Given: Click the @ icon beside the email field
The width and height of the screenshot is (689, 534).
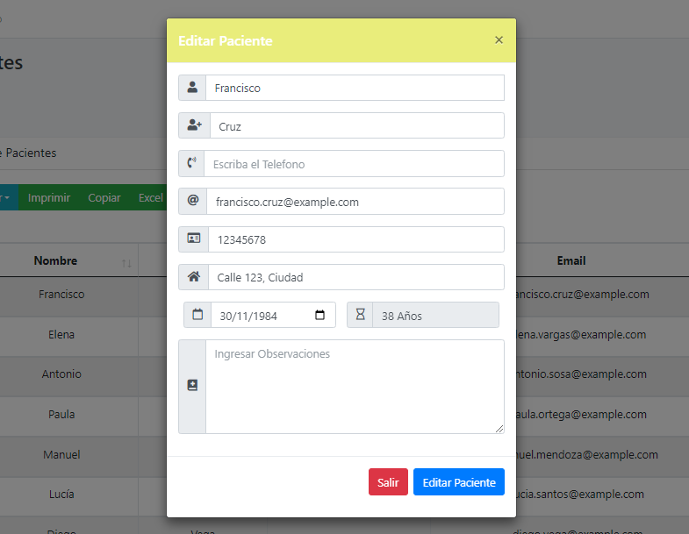Looking at the screenshot, I should [193, 201].
